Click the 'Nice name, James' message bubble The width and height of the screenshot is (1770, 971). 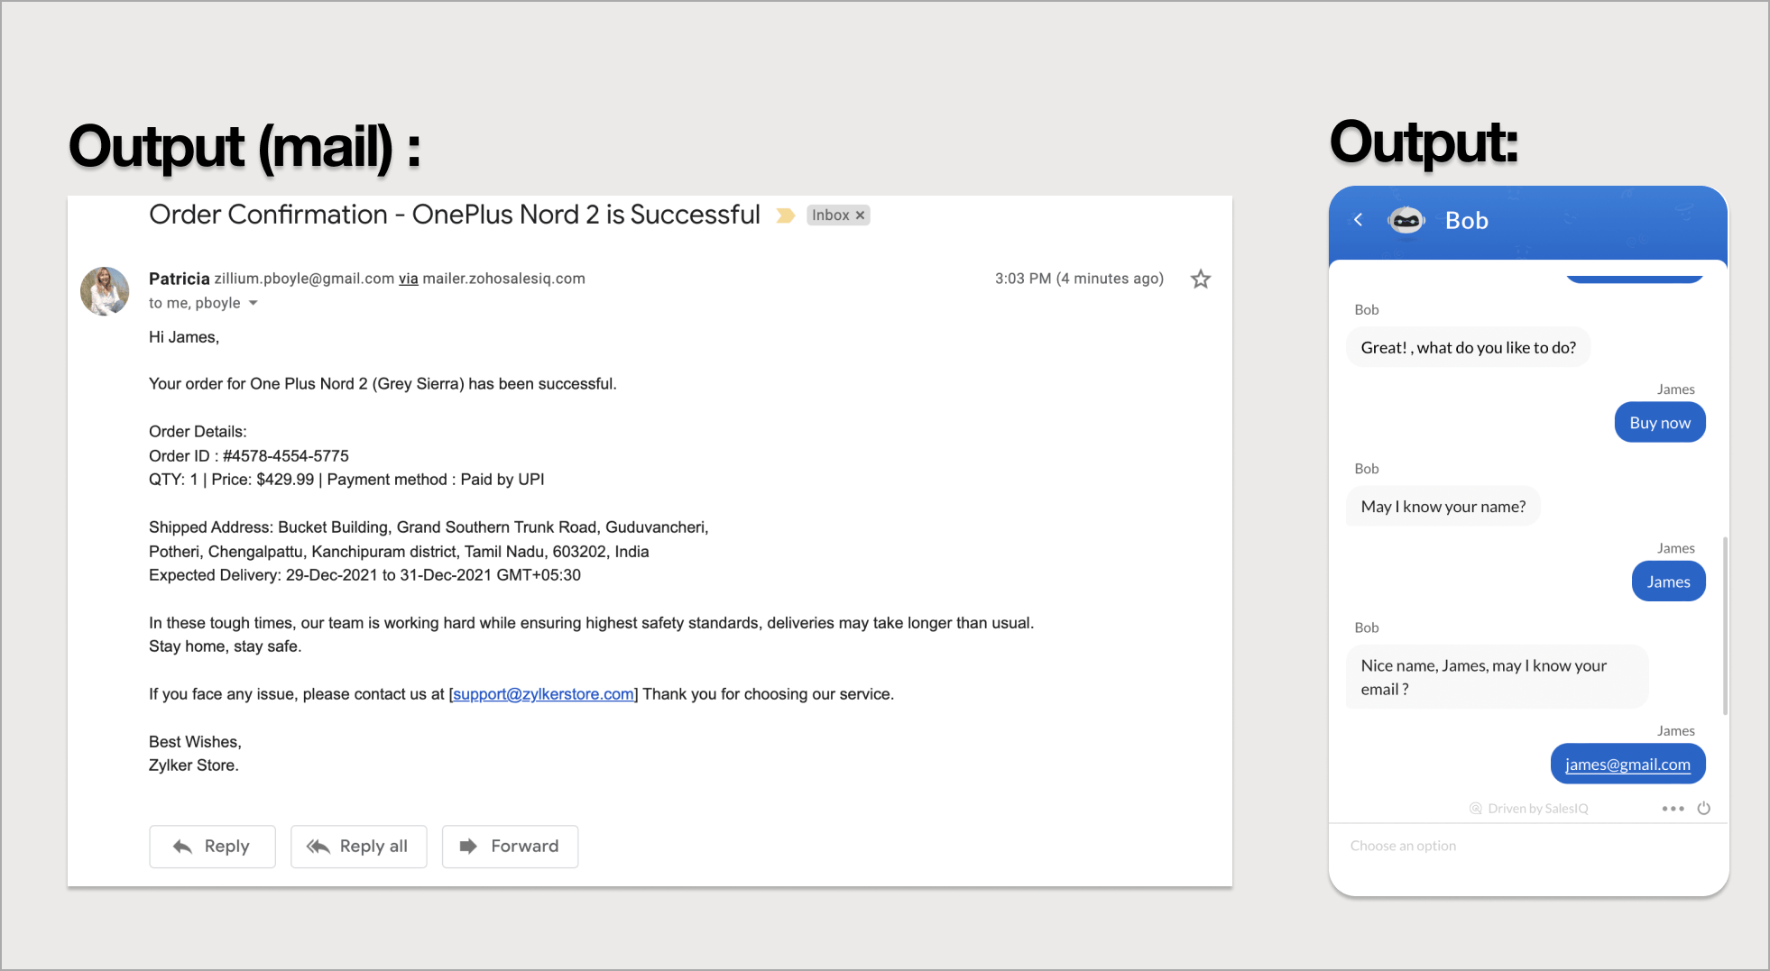point(1498,677)
